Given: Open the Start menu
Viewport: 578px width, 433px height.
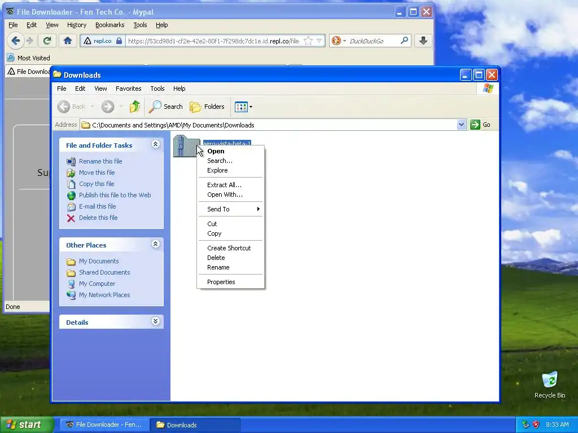Looking at the screenshot, I should (x=26, y=425).
